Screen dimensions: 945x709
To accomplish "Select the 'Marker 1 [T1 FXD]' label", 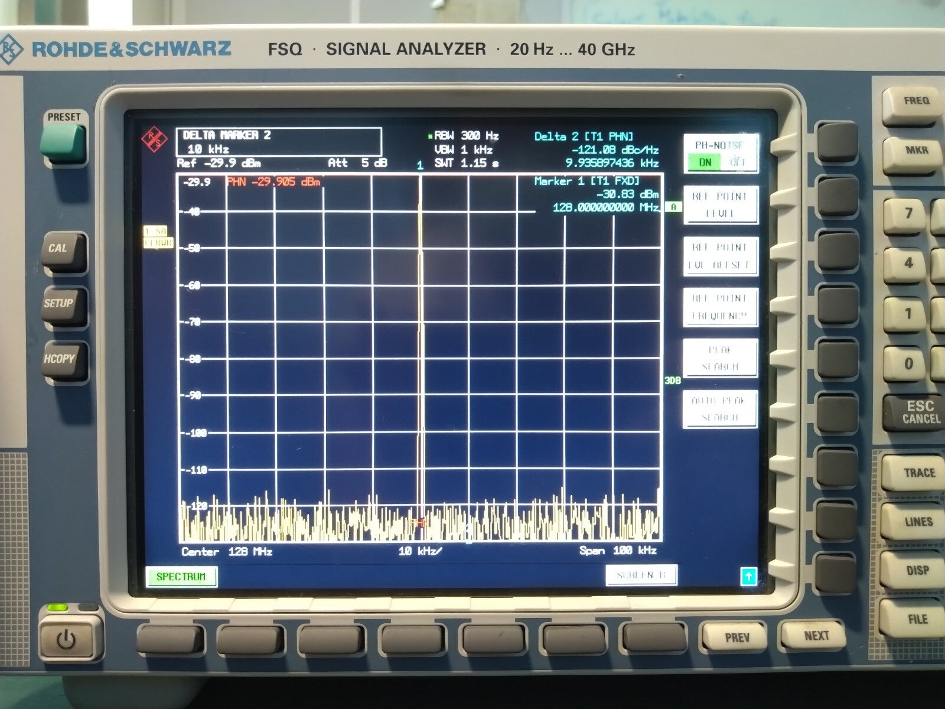I will coord(587,181).
